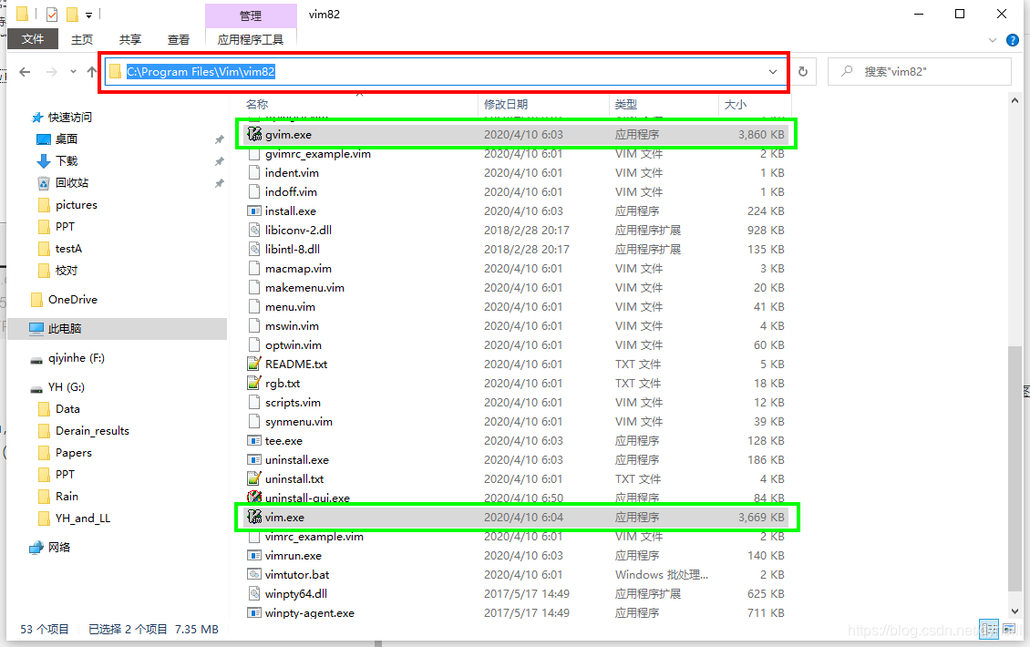Select 快速访问 in navigation pane
Viewport: 1030px width, 647px height.
[69, 117]
